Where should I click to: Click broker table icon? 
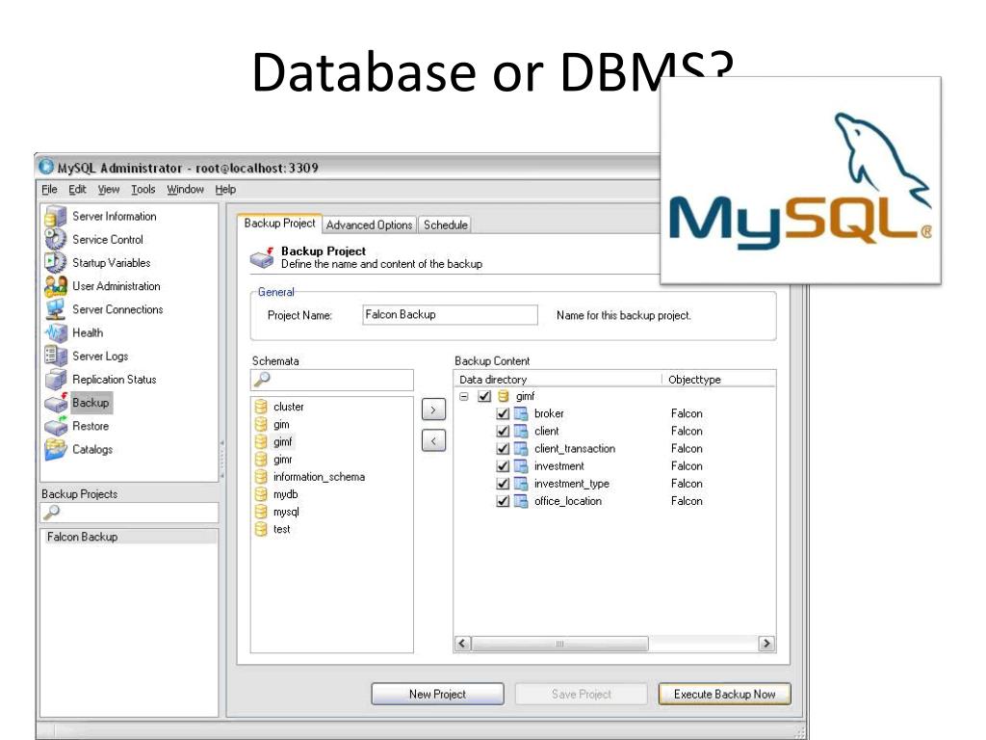click(521, 414)
